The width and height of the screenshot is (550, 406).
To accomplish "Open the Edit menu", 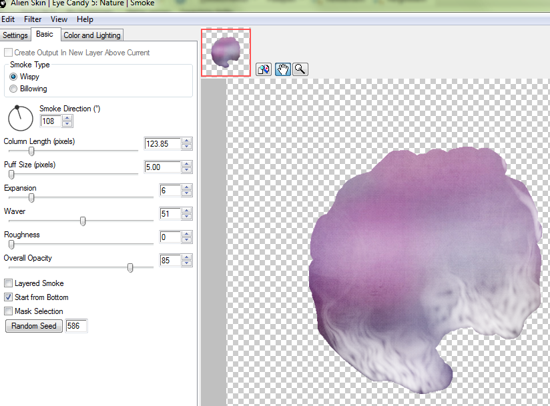I will 8,19.
